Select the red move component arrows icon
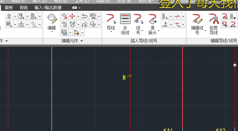 click(72, 16)
